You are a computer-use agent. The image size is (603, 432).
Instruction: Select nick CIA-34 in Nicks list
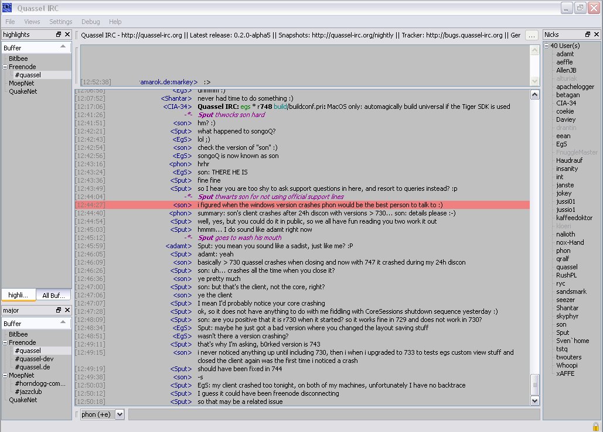tap(566, 103)
